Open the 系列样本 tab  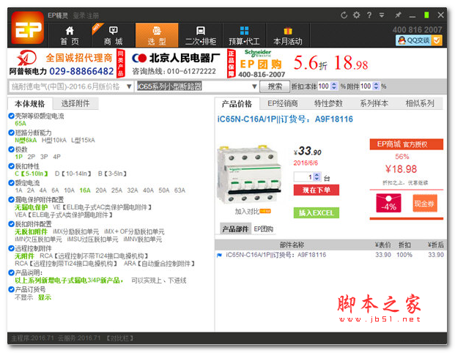click(x=374, y=103)
